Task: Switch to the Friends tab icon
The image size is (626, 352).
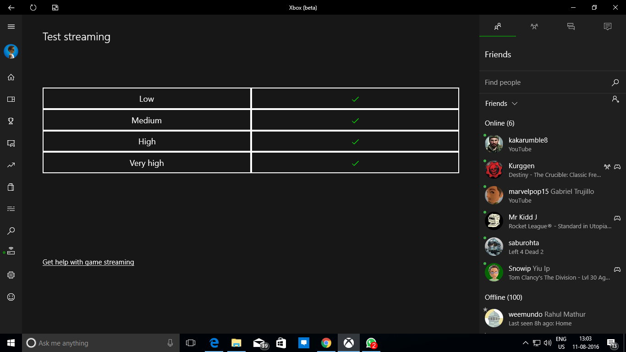Action: pos(498,27)
